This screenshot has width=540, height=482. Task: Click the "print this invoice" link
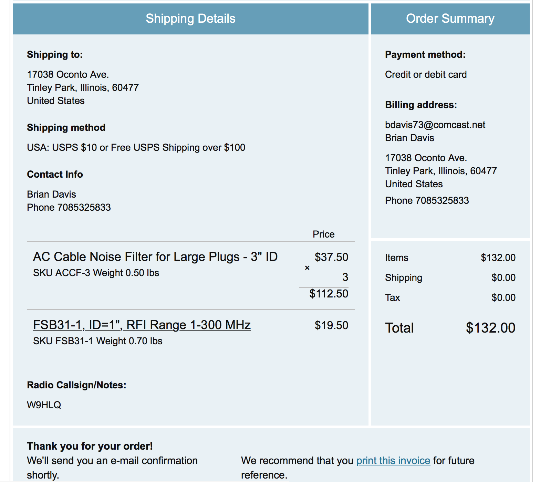393,461
